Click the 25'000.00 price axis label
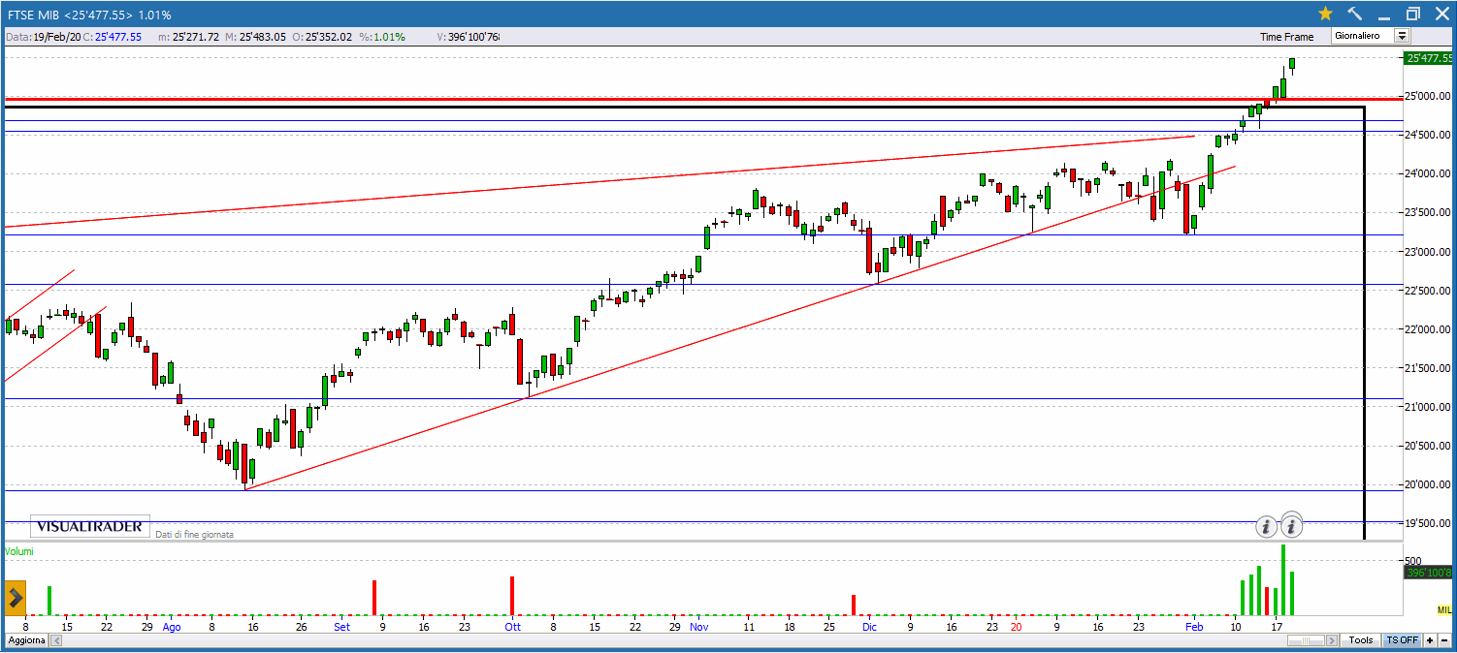Viewport: 1457px width, 653px height. tap(1430, 96)
